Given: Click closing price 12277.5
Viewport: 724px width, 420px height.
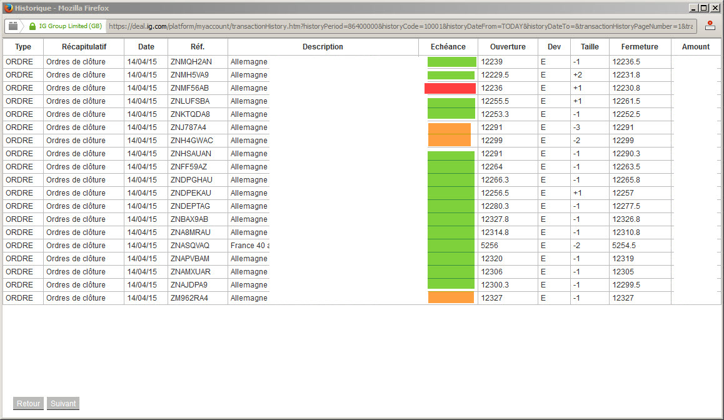Looking at the screenshot, I should [626, 206].
